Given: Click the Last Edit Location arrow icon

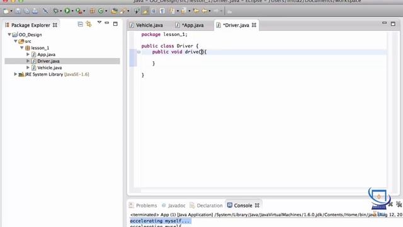Looking at the screenshot, I should pos(196,11).
